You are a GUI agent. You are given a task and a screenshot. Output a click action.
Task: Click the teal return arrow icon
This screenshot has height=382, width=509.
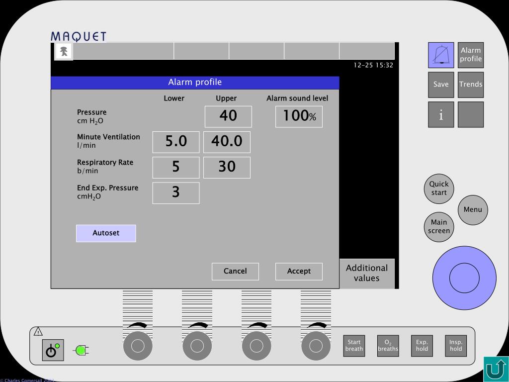point(496,369)
